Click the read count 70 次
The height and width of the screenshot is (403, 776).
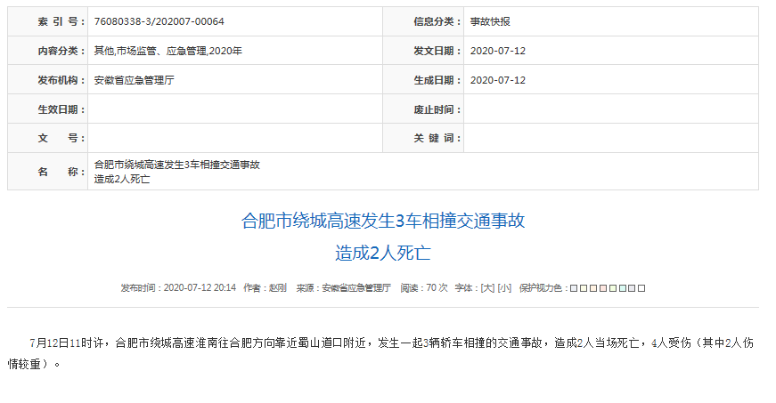(x=437, y=288)
